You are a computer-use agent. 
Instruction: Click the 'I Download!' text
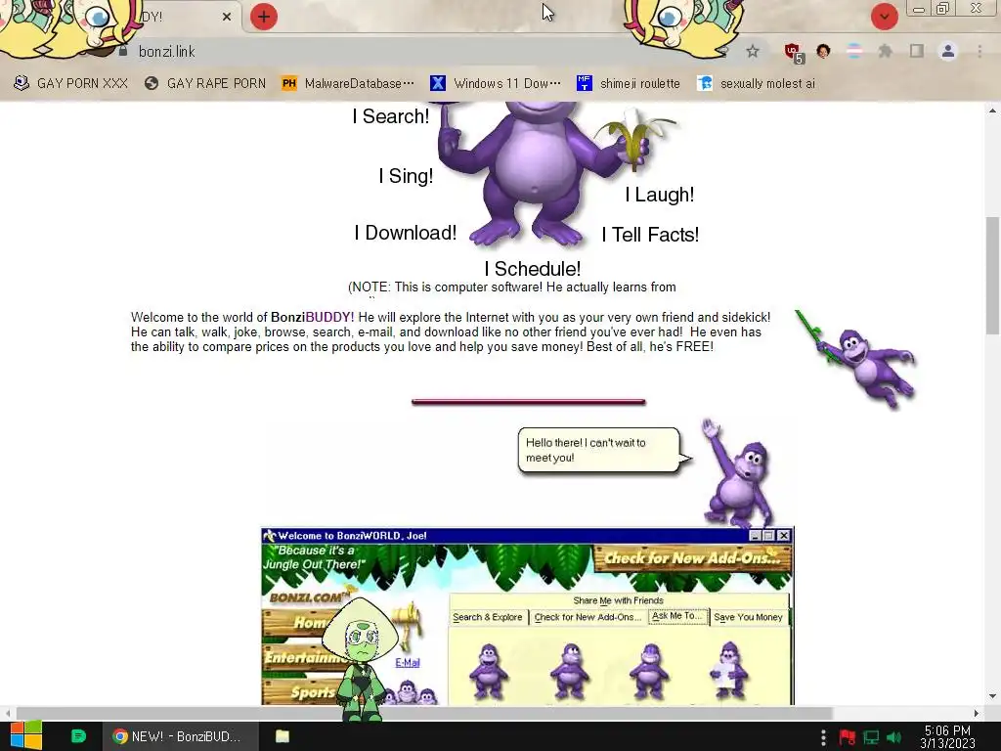tap(406, 233)
